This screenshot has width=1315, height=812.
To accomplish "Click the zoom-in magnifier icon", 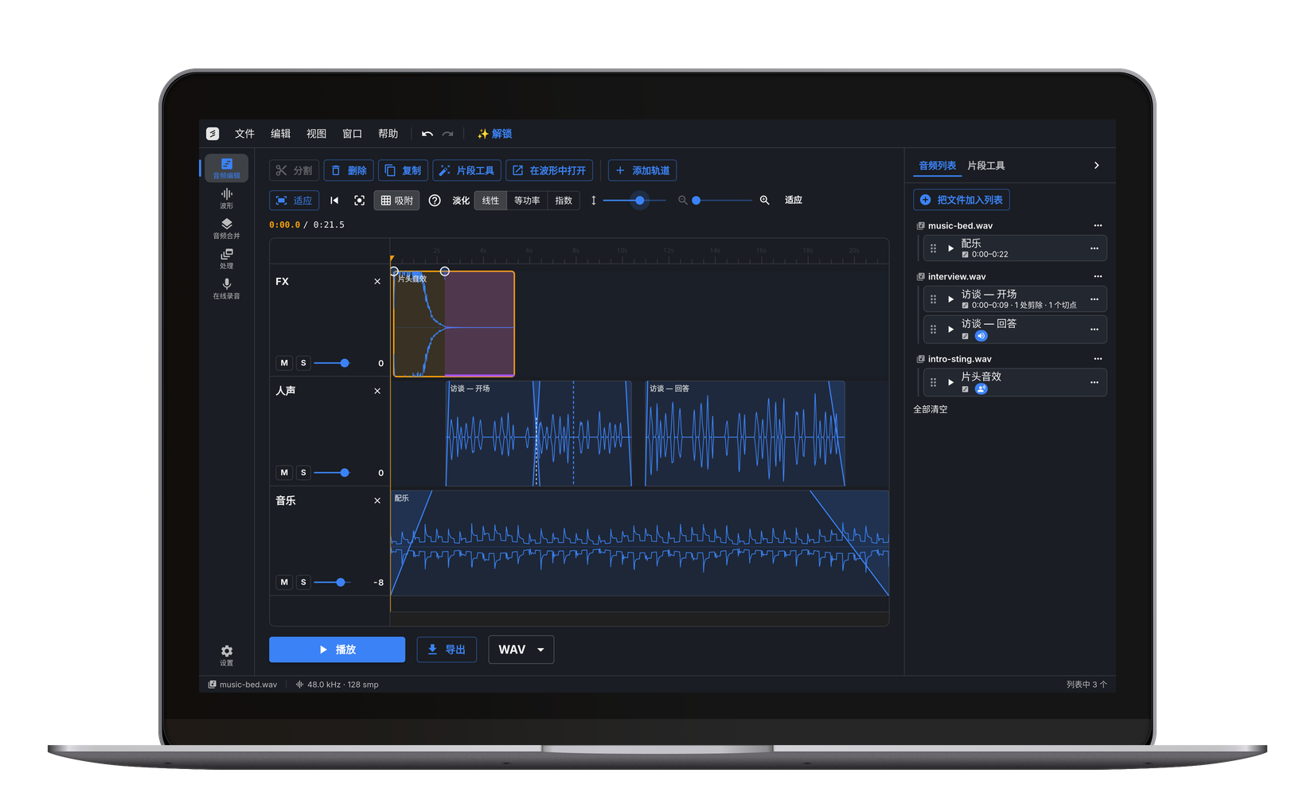I will (x=764, y=201).
